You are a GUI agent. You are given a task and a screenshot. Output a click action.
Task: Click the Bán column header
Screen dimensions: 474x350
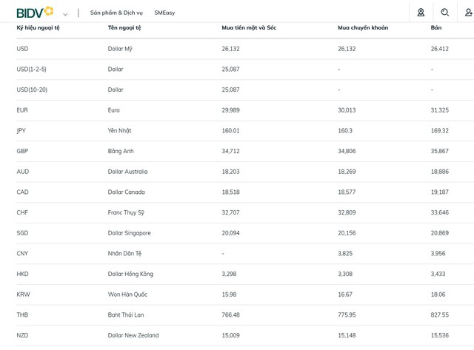pos(436,28)
